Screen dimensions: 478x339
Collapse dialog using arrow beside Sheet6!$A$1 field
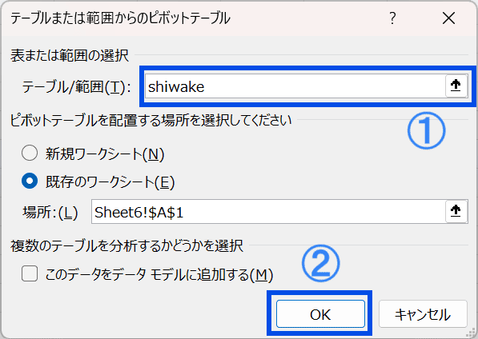tap(456, 212)
